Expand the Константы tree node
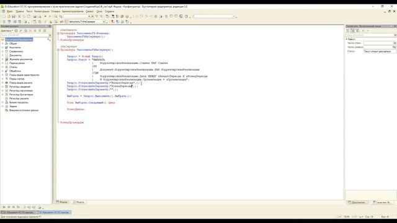Viewport: 397px width, 223px height. [x=2, y=48]
